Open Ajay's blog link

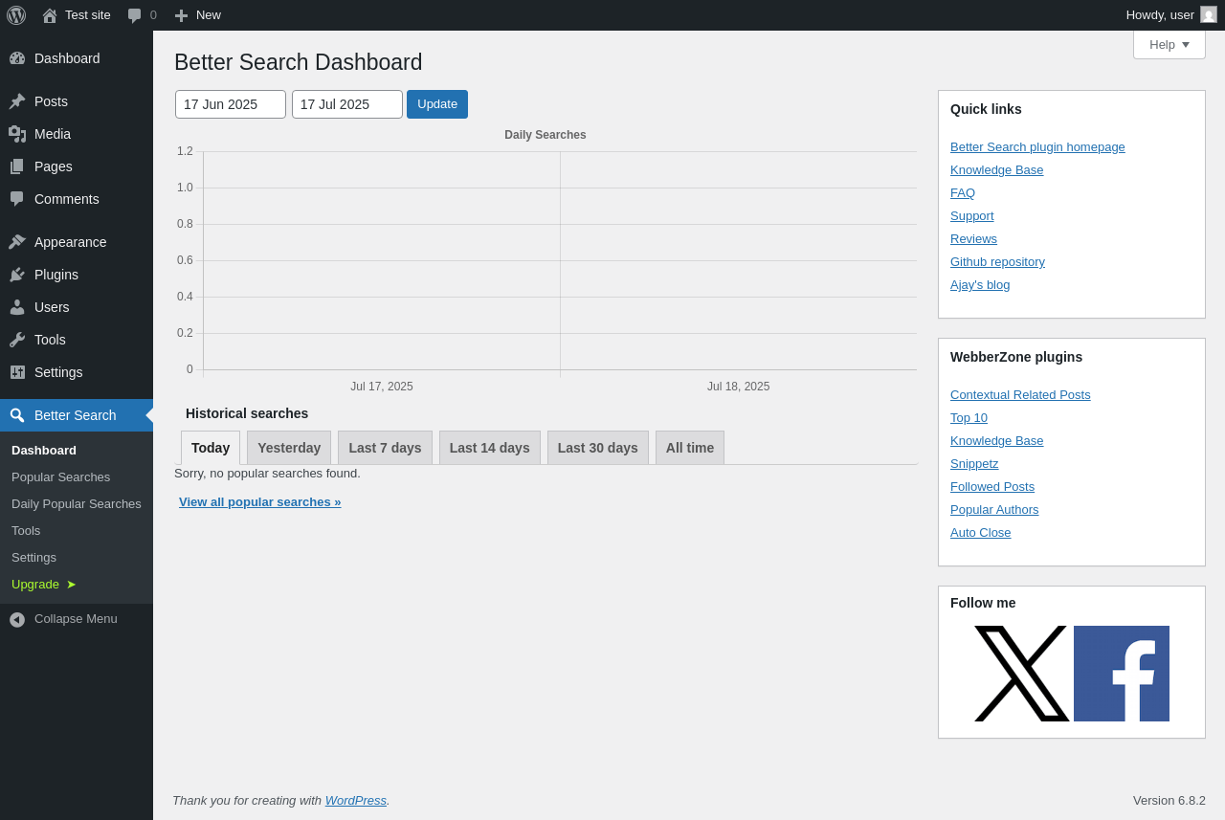click(x=980, y=284)
